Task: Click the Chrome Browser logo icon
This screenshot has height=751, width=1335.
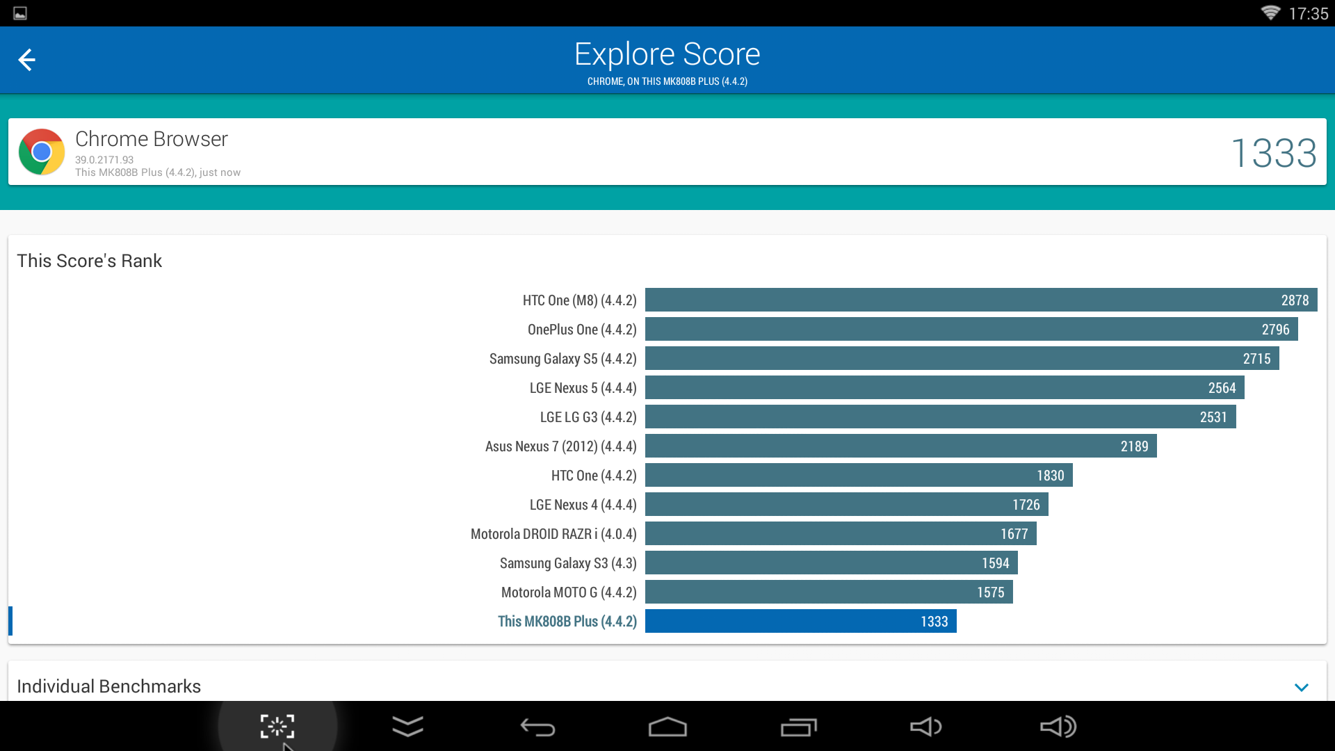Action: pos(42,152)
